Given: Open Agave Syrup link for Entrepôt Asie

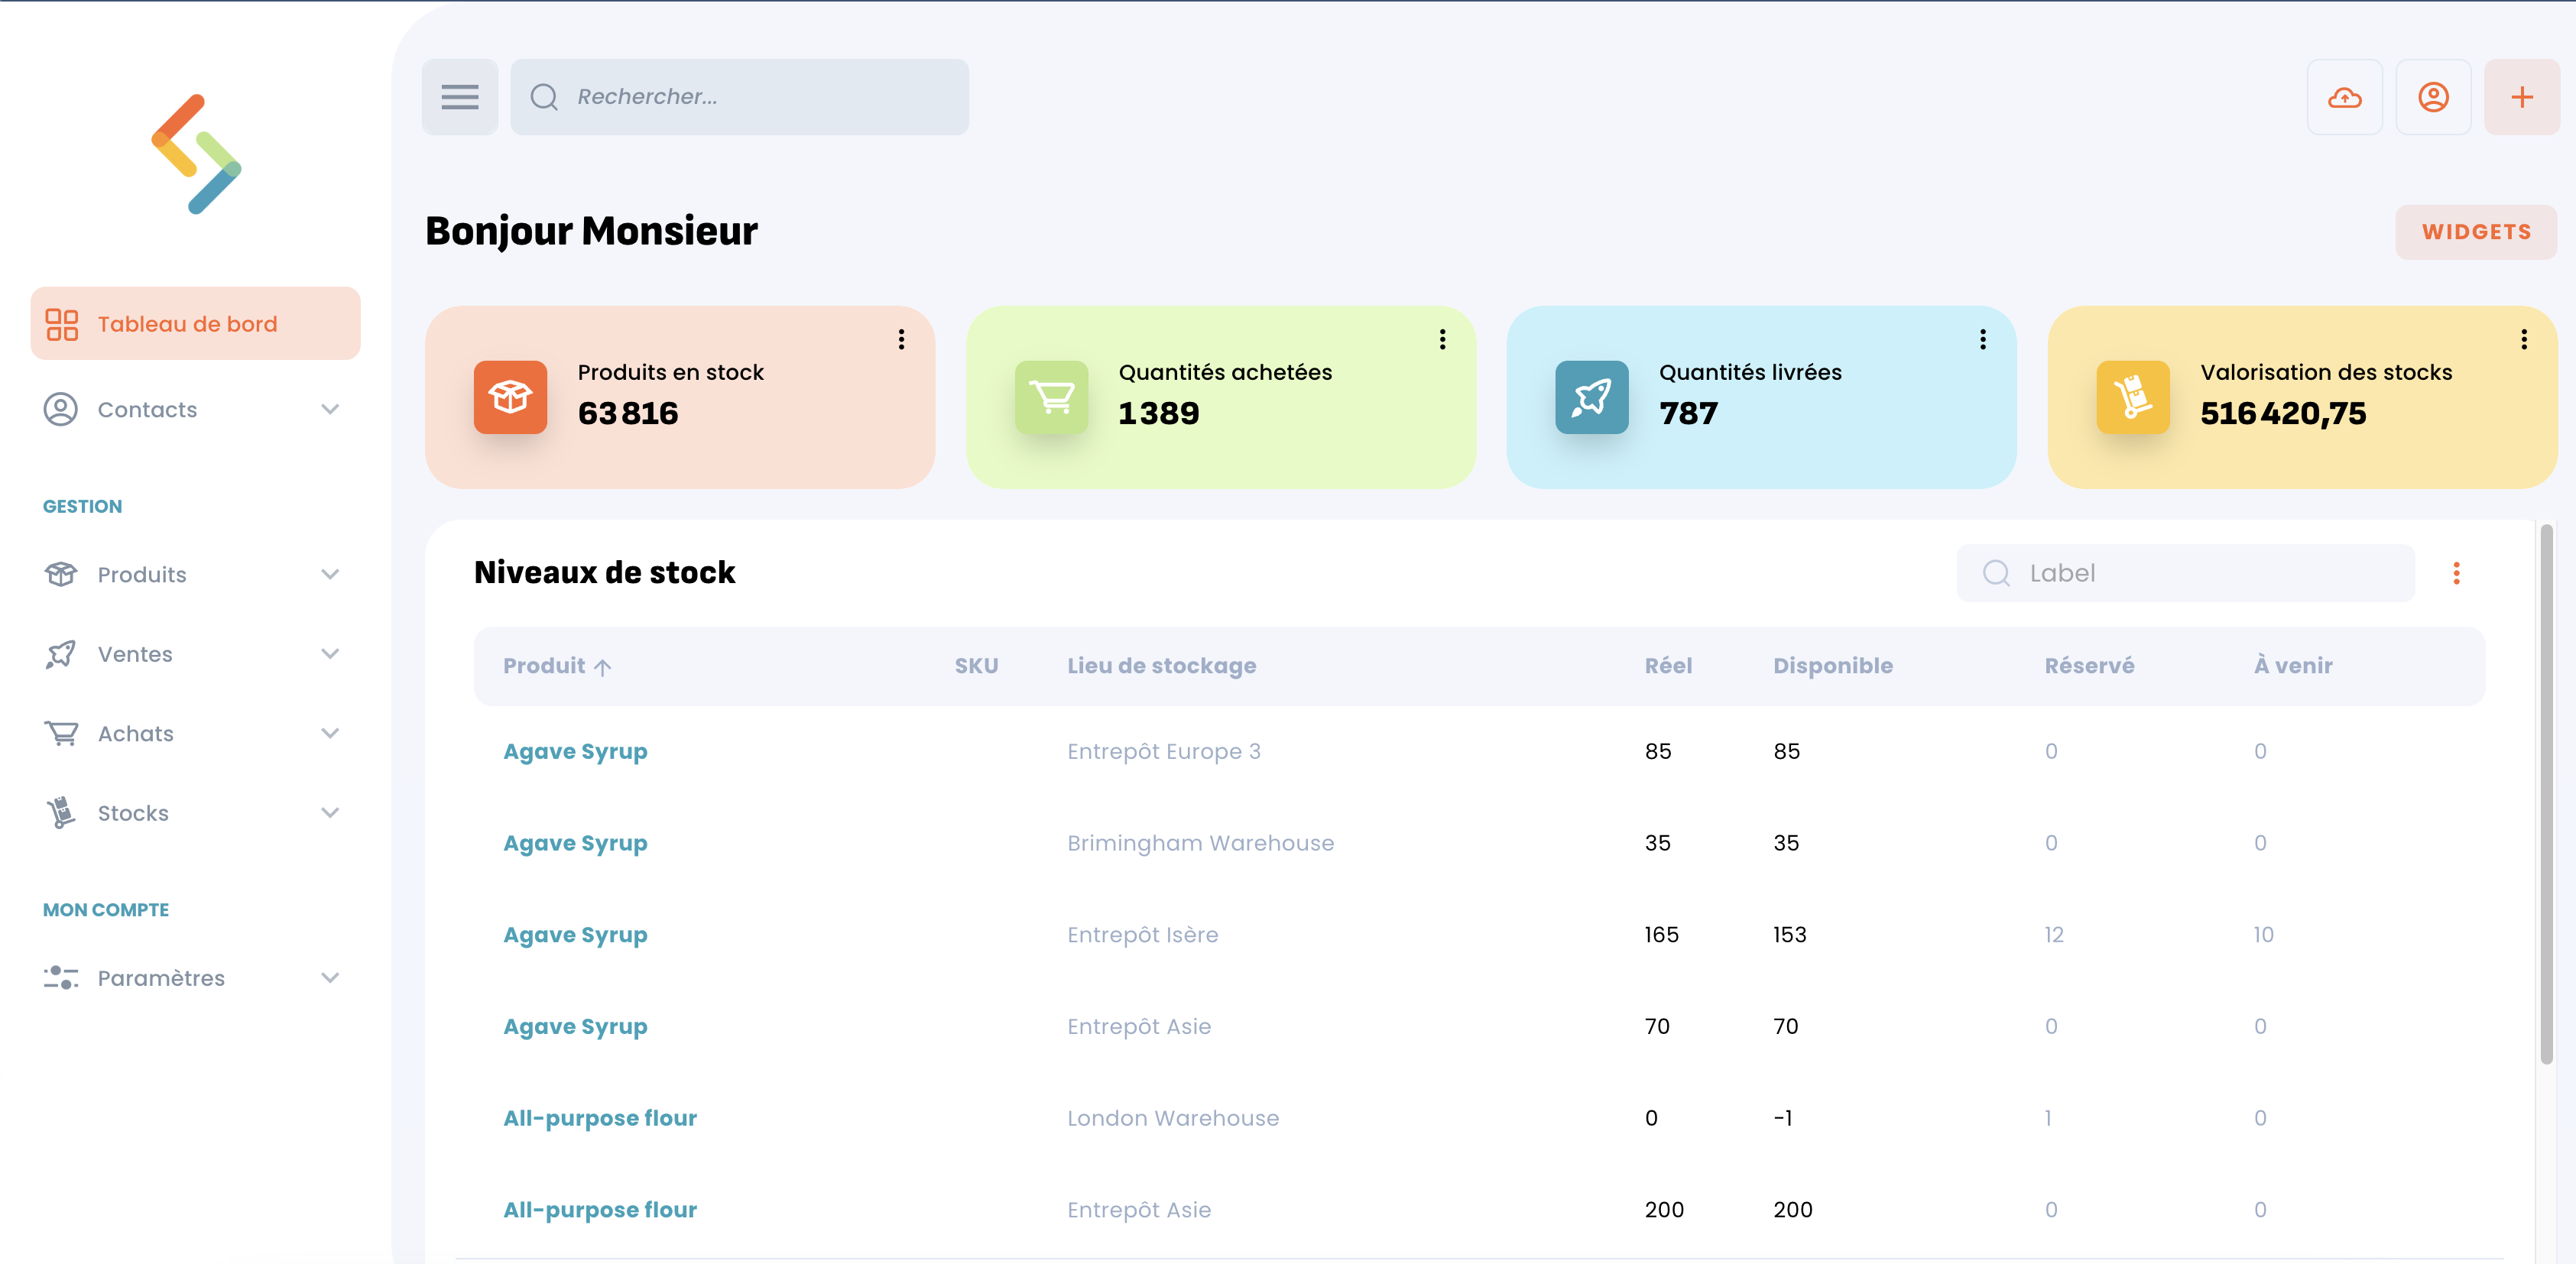Looking at the screenshot, I should coord(575,1027).
